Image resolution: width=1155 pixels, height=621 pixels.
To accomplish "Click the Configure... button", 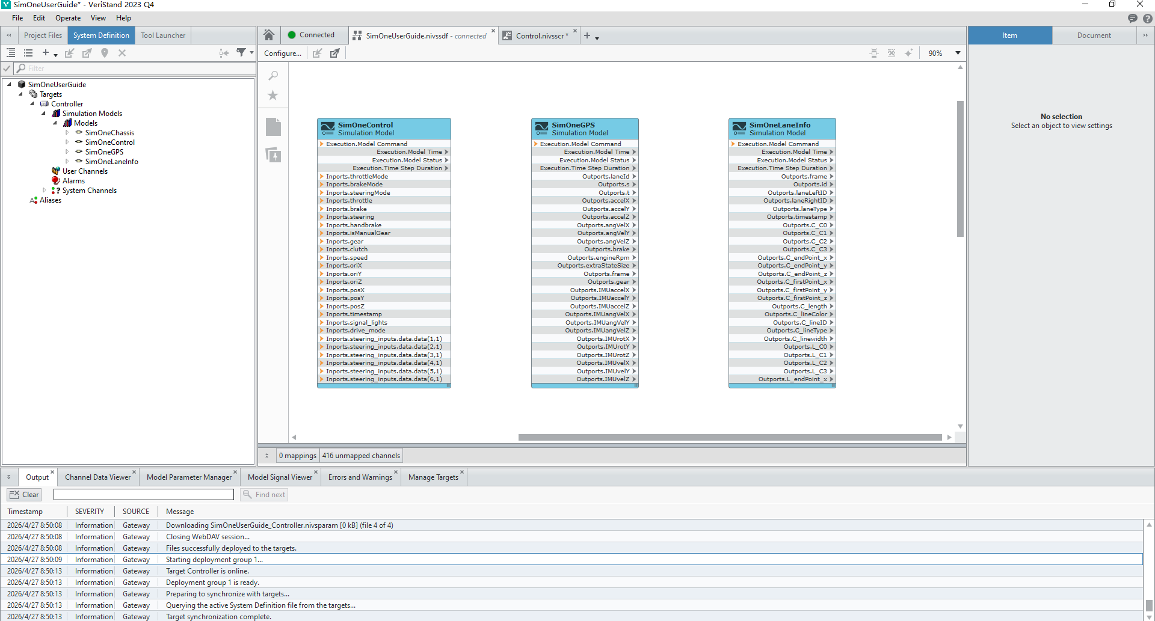I will click(x=283, y=53).
